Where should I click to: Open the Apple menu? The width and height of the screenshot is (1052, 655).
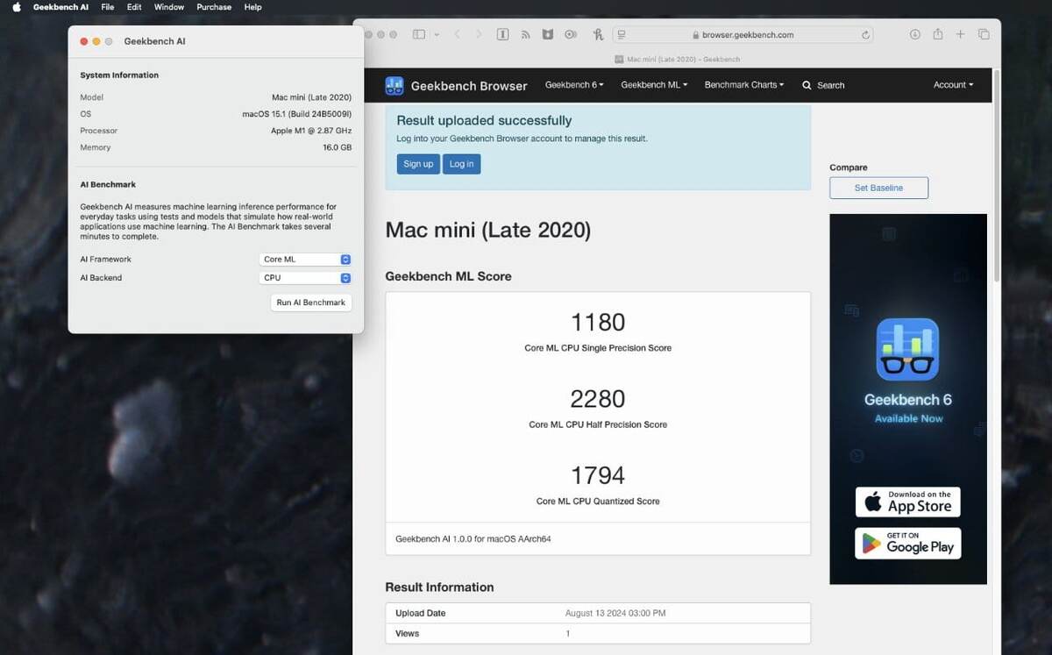pyautogui.click(x=16, y=7)
